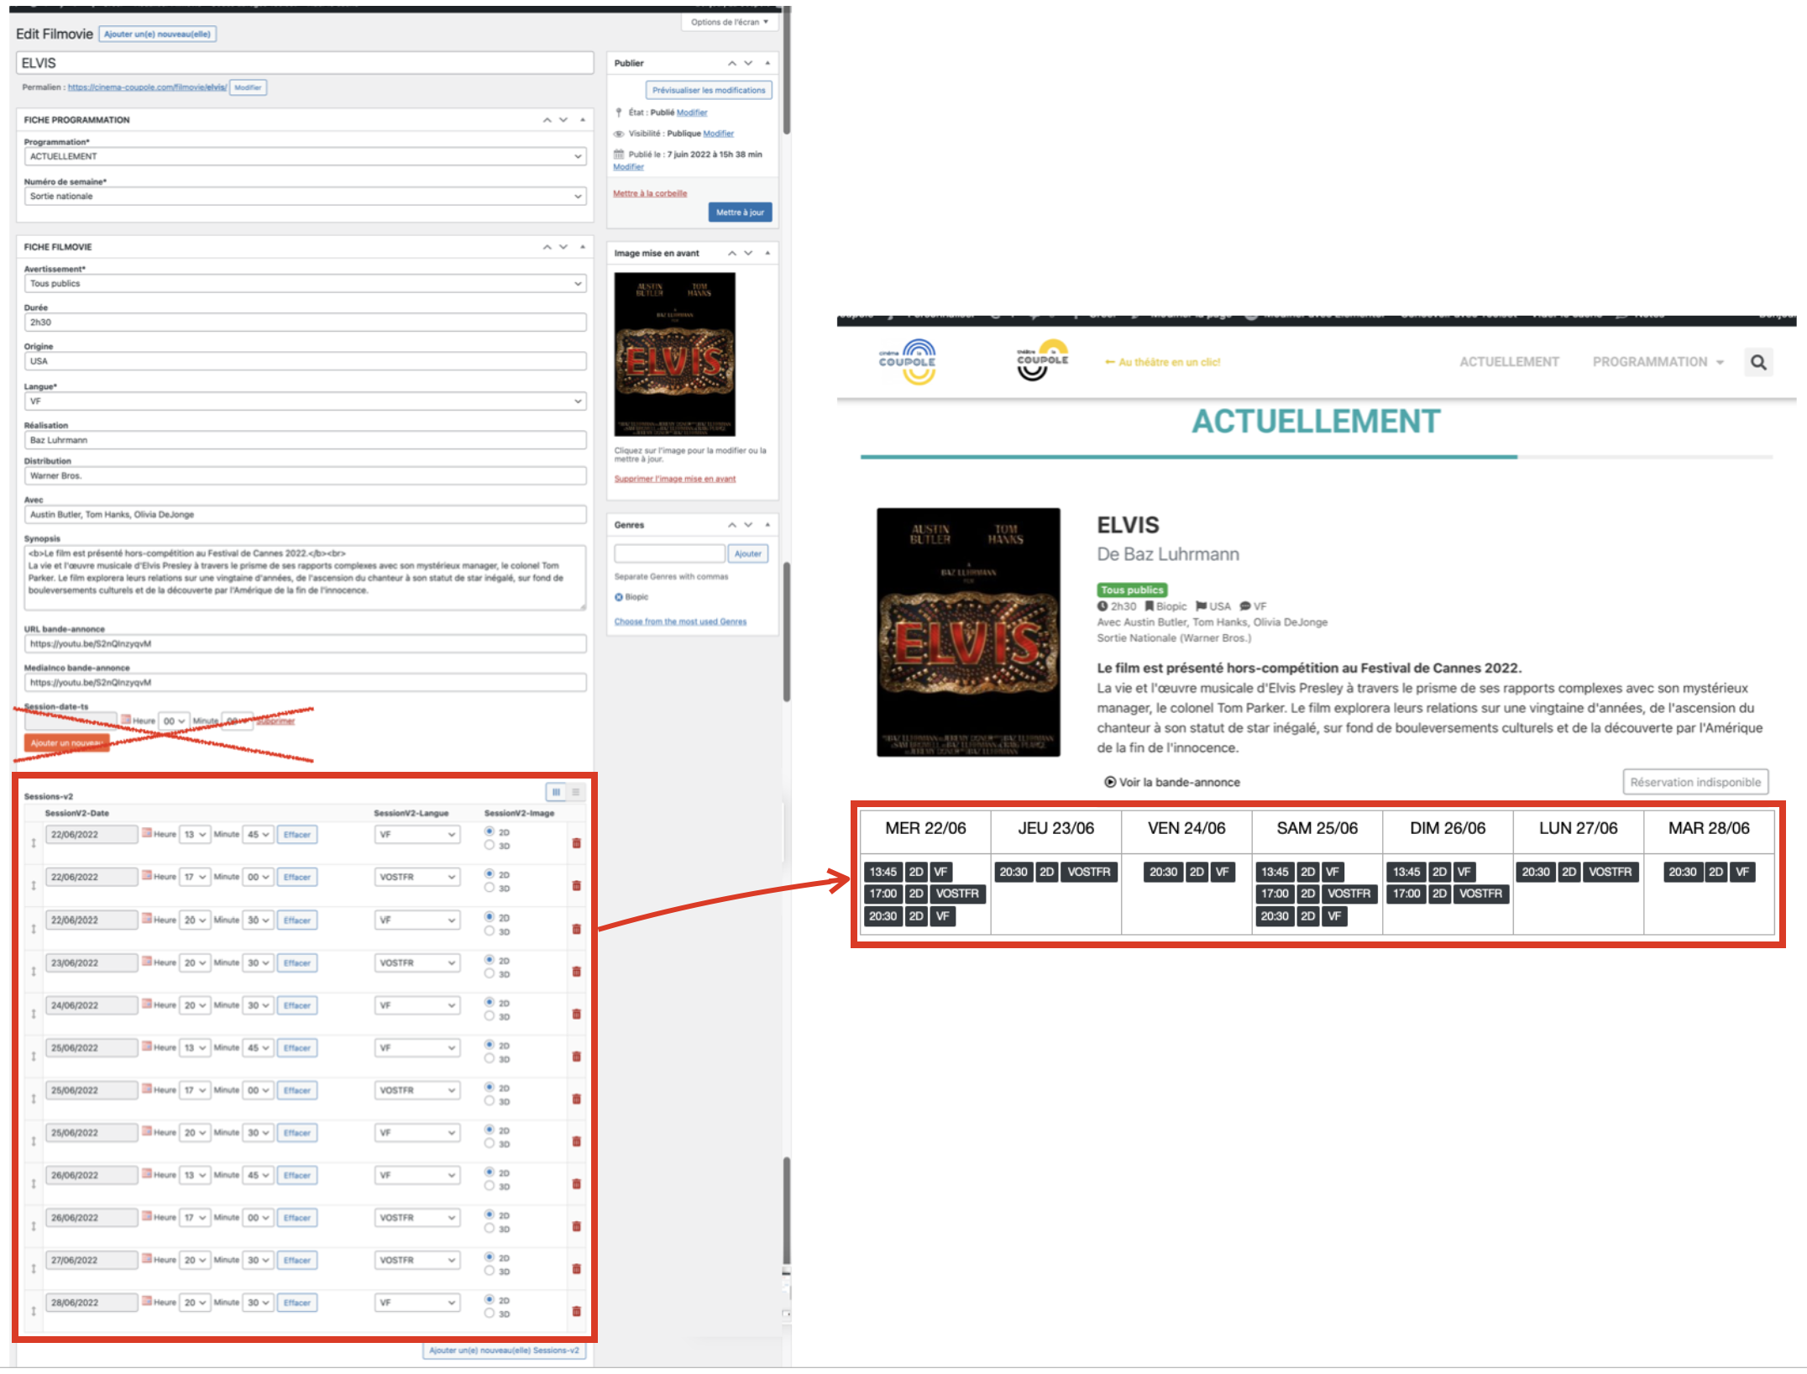Select 3D for the 24/06/2022 session
The width and height of the screenshot is (1807, 1374).
click(490, 1016)
